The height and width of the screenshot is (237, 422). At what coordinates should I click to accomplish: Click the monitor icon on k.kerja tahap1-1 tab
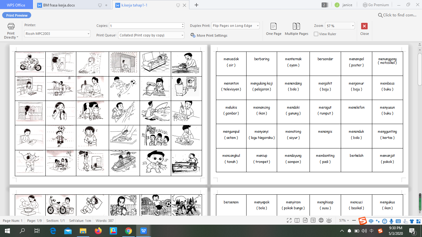[178, 5]
